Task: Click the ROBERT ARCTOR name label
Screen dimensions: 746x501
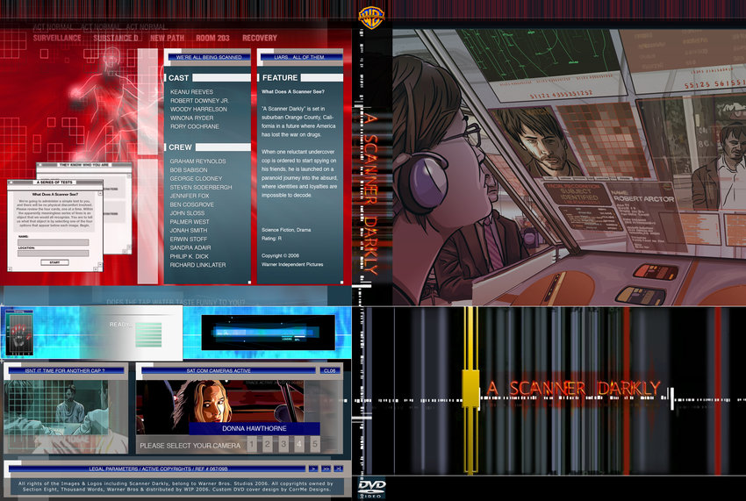Action: point(643,198)
